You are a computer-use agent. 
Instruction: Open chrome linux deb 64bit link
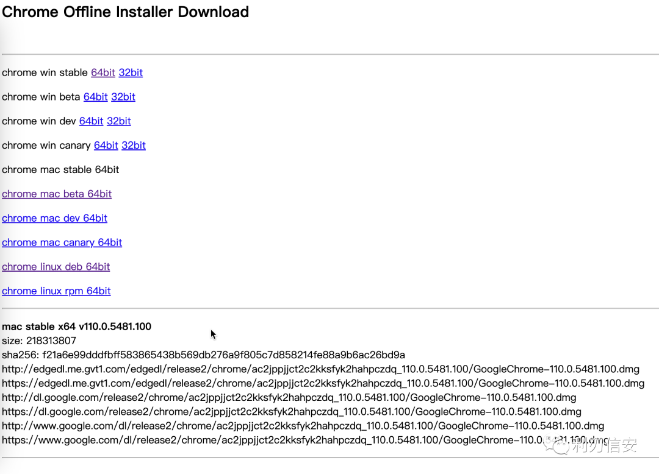[x=56, y=267]
